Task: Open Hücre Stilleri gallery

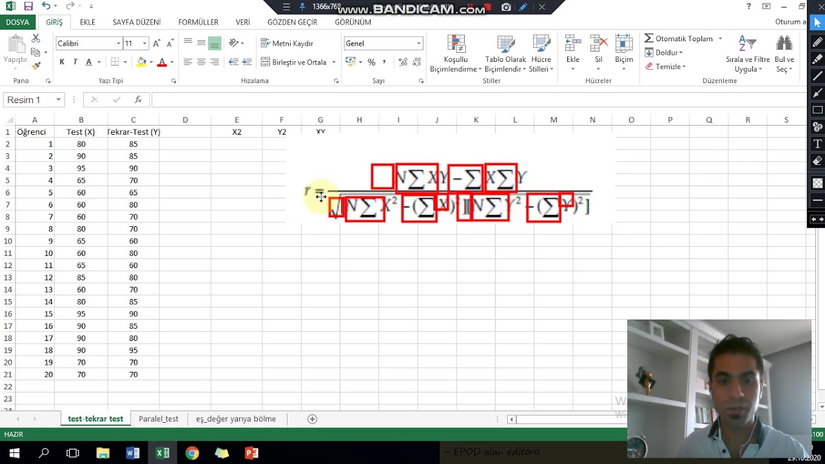Action: tap(541, 54)
